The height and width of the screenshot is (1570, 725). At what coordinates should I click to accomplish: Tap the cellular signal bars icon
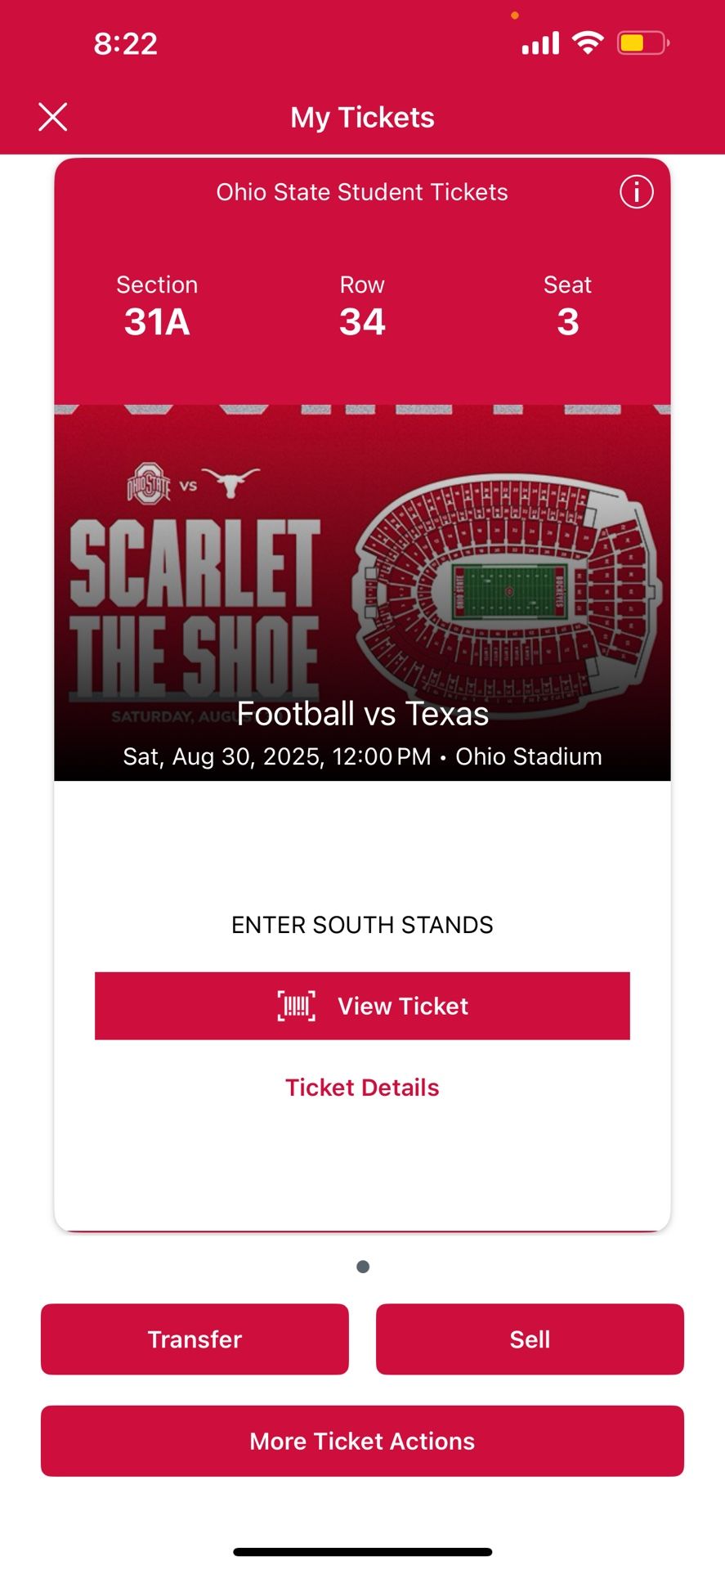(x=540, y=43)
